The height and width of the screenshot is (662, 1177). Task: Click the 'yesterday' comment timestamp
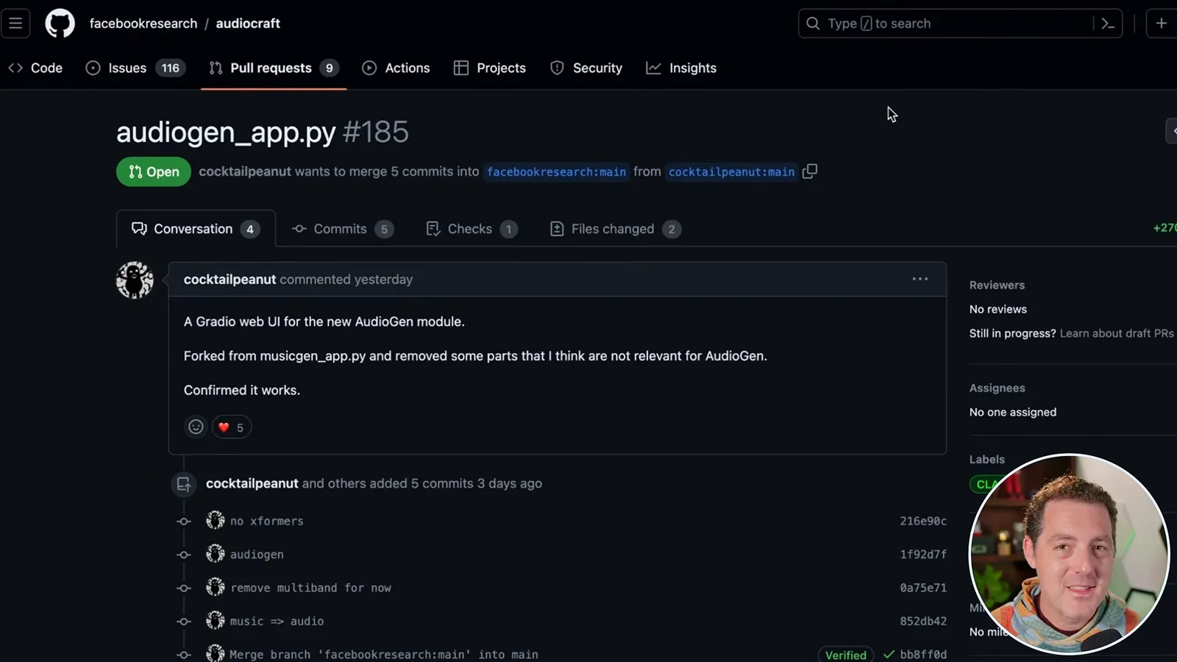coord(383,280)
